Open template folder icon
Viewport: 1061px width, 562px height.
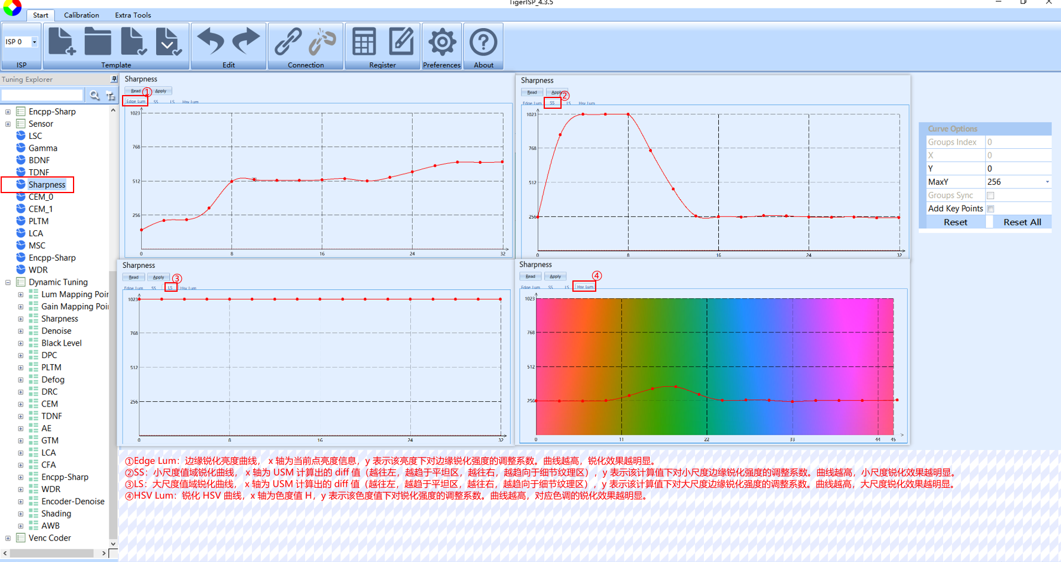pos(97,42)
